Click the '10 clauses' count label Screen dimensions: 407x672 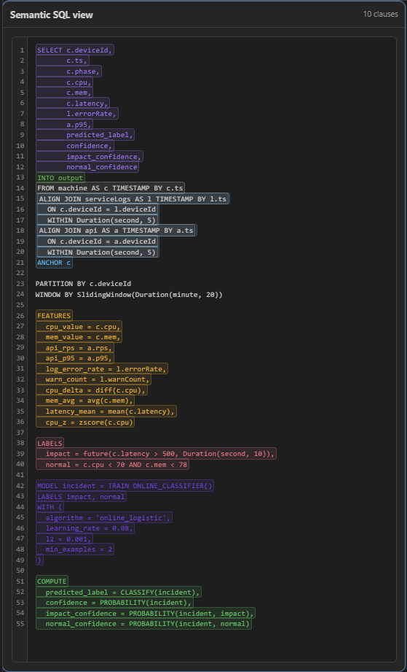381,14
